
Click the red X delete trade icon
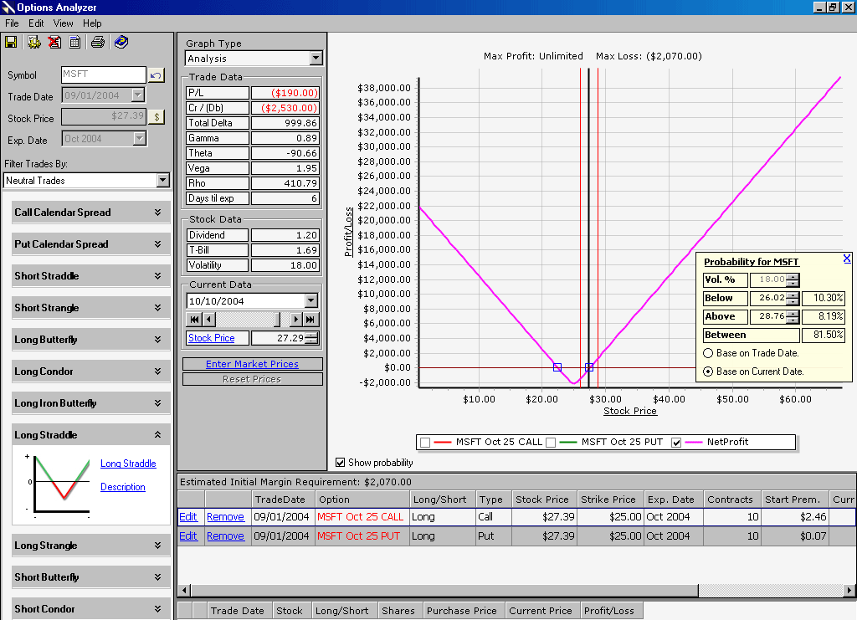coord(54,42)
